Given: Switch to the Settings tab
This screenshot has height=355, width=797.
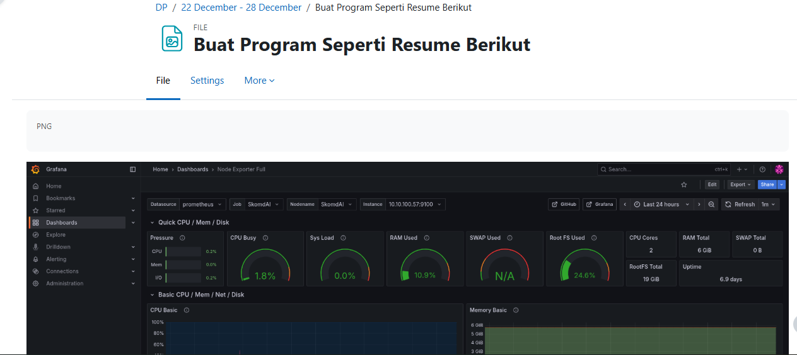Looking at the screenshot, I should [x=207, y=81].
